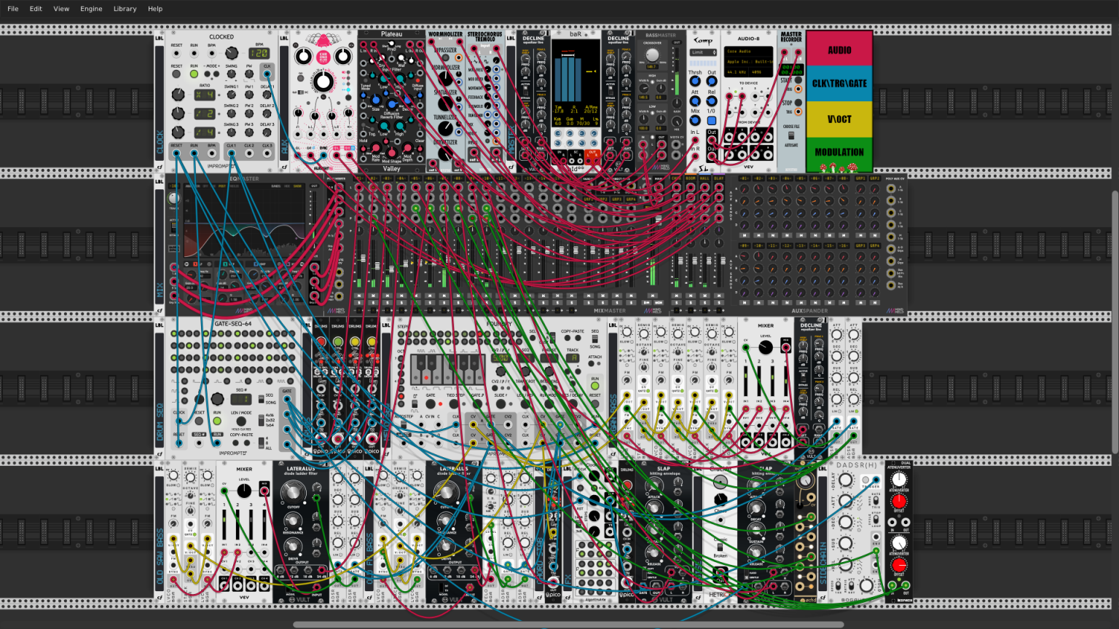Image resolution: width=1119 pixels, height=629 pixels.
Task: Open the Limit mode dropdown on Comp
Action: point(704,52)
